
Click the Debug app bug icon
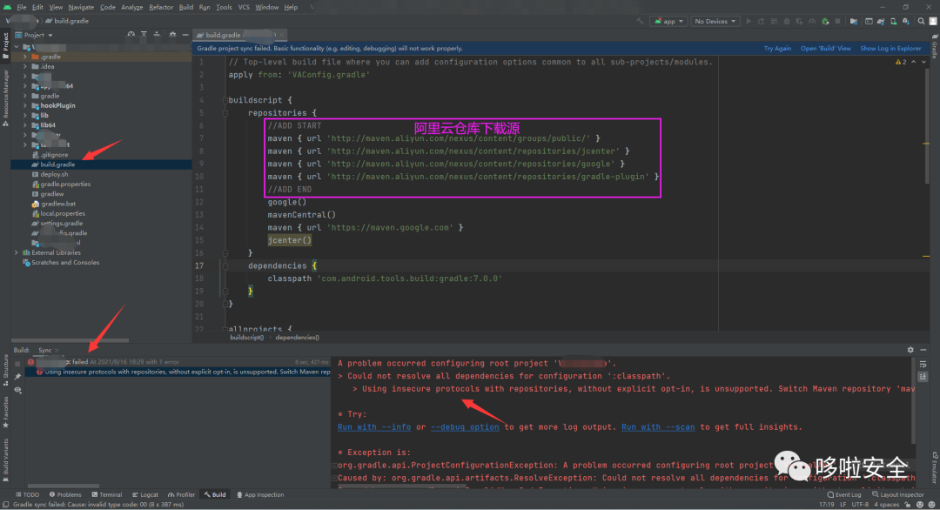click(x=787, y=21)
